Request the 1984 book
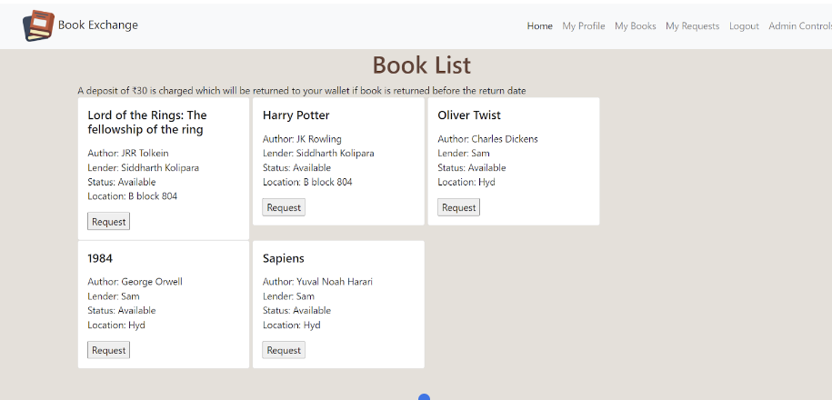Screen dimensions: 832x400 pos(108,350)
